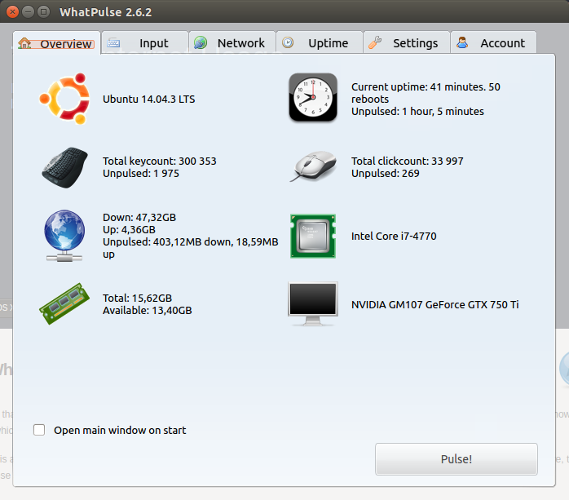Click the WhatPulse 2.6.2 title text
This screenshot has height=500, width=569.
(x=106, y=12)
